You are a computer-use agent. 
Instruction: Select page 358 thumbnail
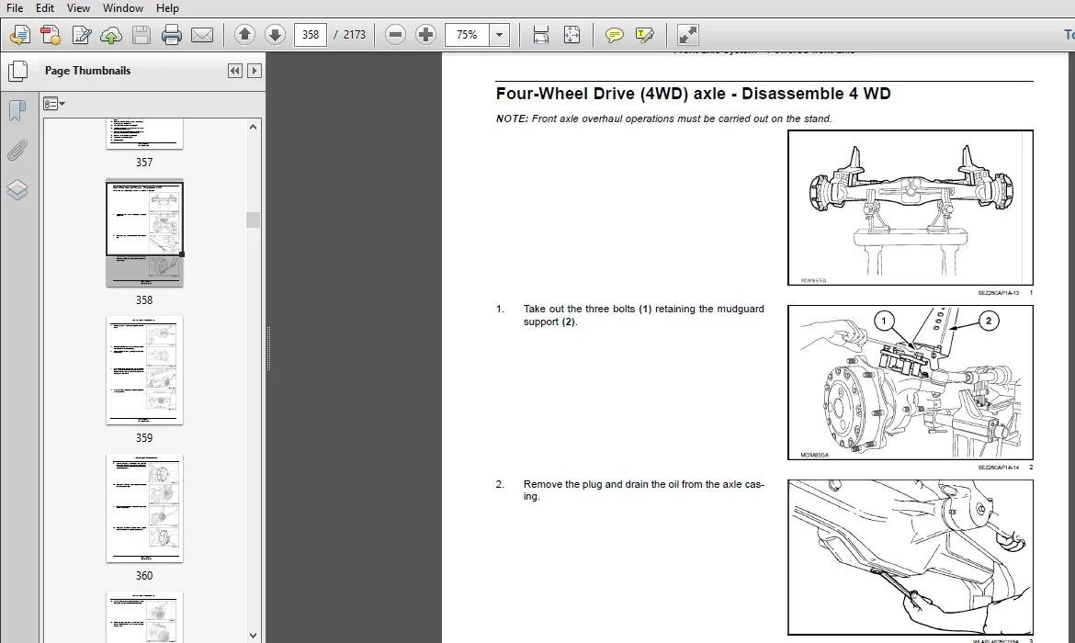[x=144, y=233]
